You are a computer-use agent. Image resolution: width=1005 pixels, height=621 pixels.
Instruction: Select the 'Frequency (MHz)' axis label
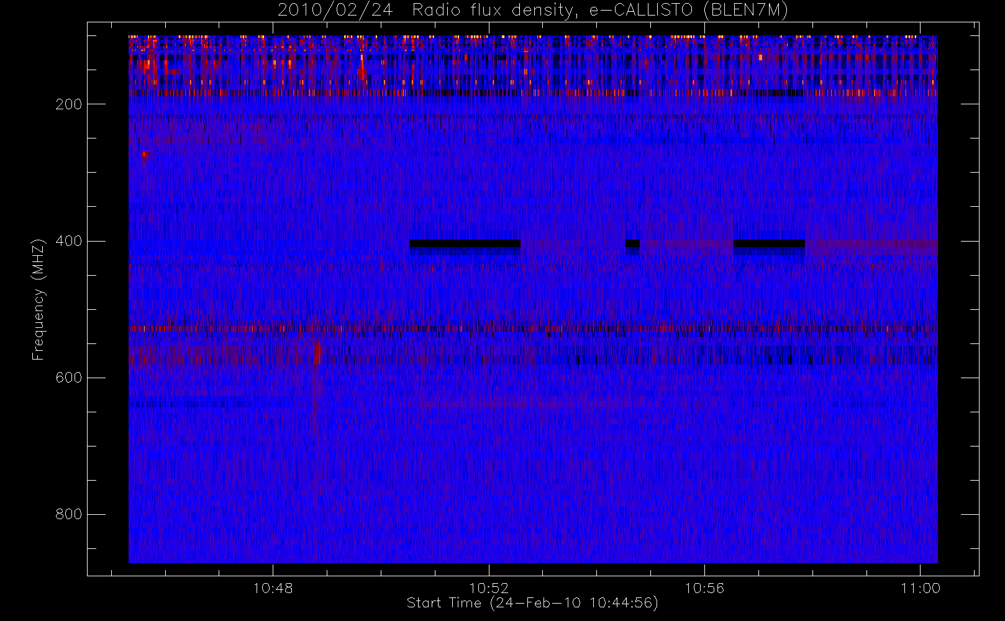click(39, 299)
